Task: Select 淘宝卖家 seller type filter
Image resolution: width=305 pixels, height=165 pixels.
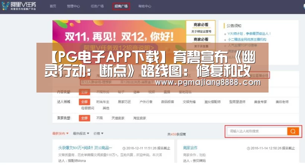Action: (139, 118)
